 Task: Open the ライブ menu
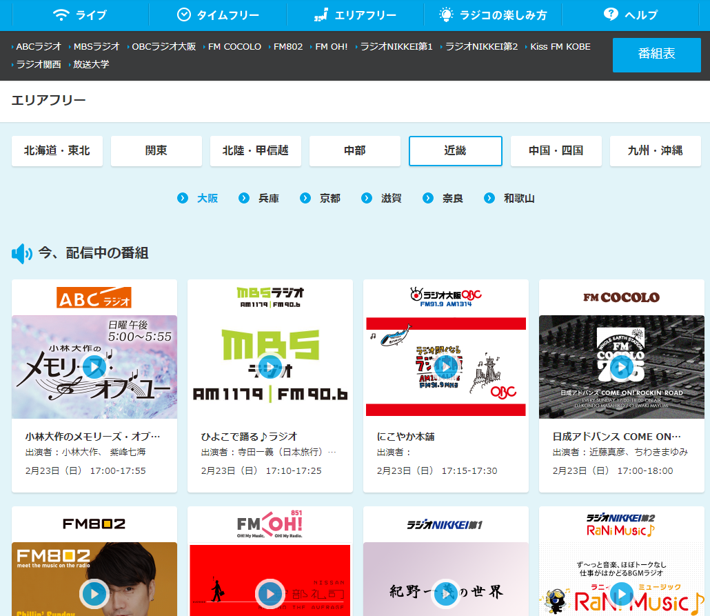click(80, 15)
